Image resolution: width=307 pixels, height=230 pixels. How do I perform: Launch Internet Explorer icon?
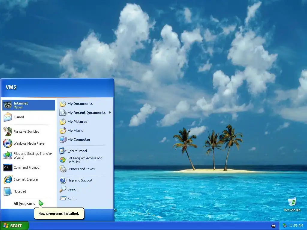click(8, 179)
